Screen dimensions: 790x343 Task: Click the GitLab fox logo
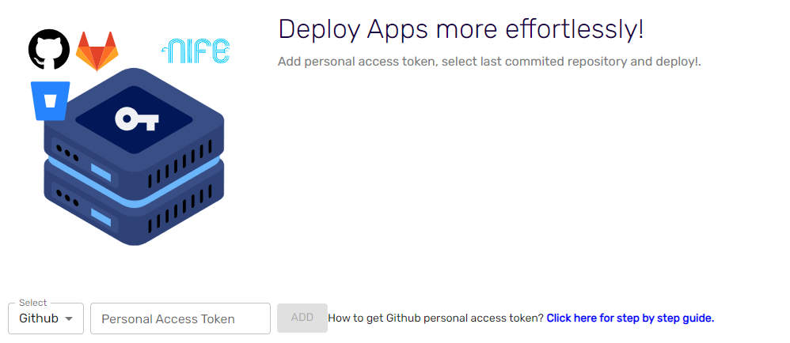[97, 51]
